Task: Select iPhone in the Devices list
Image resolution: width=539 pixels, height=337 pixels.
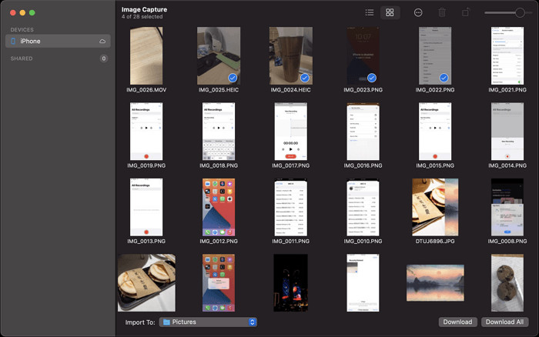Action: pos(31,41)
